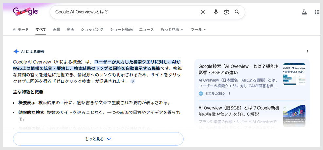Click source link chip after ゼロクリック検索 paragraph
323x150 pixels.
(133, 81)
